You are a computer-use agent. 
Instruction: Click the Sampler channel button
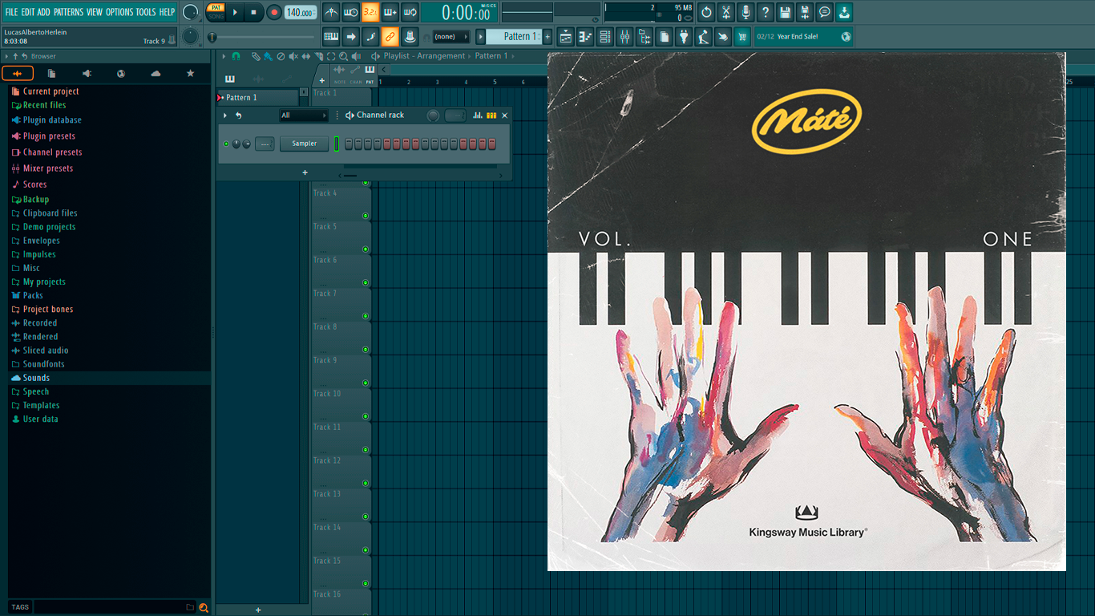click(304, 144)
